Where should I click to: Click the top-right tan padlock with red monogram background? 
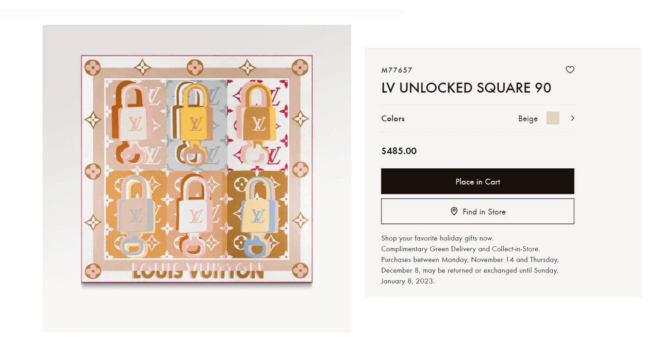click(258, 121)
